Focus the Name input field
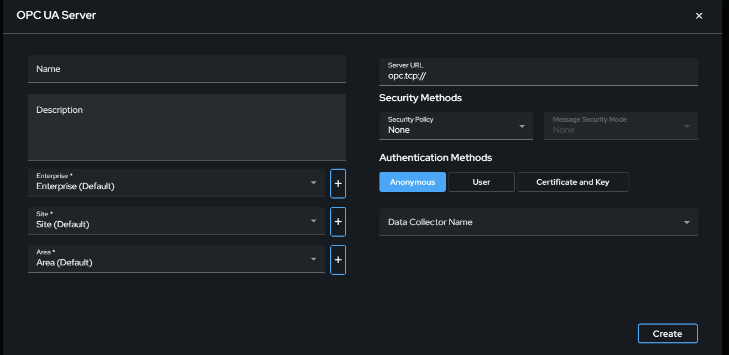The image size is (729, 355). pyautogui.click(x=187, y=69)
